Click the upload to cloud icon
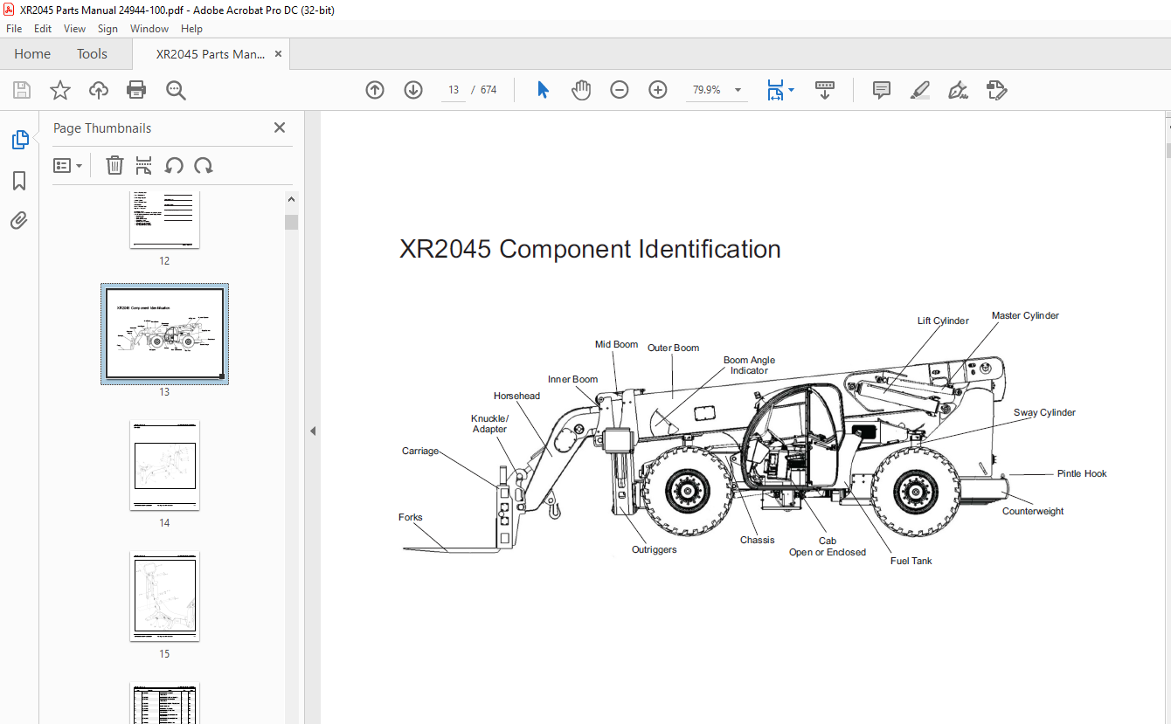The height and width of the screenshot is (724, 1171). [99, 90]
